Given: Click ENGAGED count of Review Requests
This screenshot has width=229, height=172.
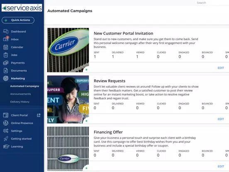Looking at the screenshot, I should 180,108.
